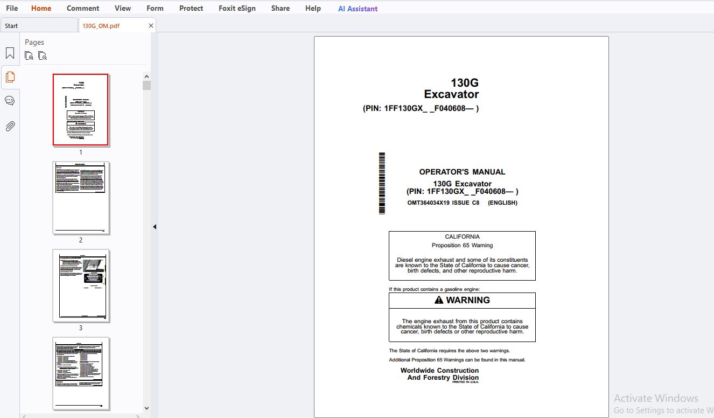Click the OMT364034X19 ISSUE C8 text
Image resolution: width=714 pixels, height=418 pixels.
pos(443,203)
